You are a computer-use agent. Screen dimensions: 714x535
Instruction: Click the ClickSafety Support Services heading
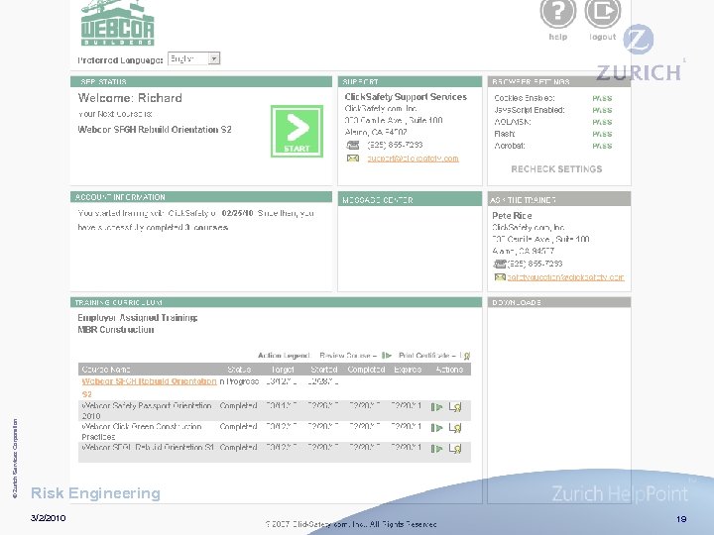click(x=406, y=97)
